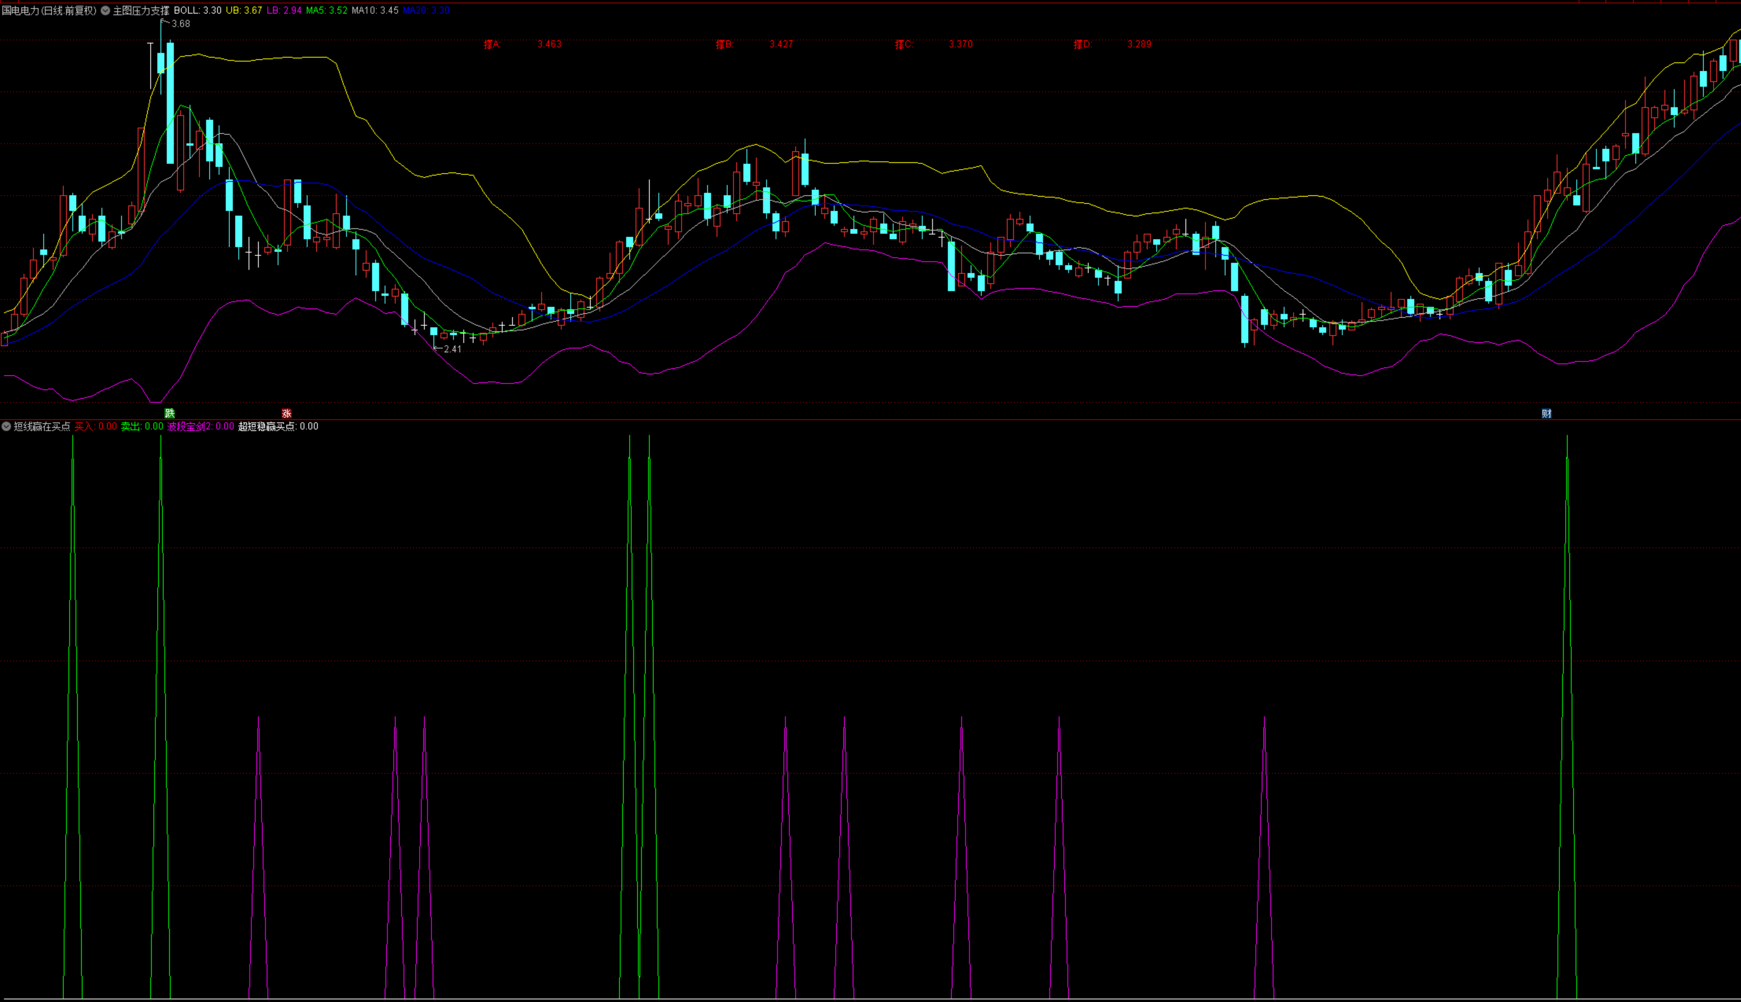Expand the 主图压力支撑 indicator dropdown arrow

[105, 11]
